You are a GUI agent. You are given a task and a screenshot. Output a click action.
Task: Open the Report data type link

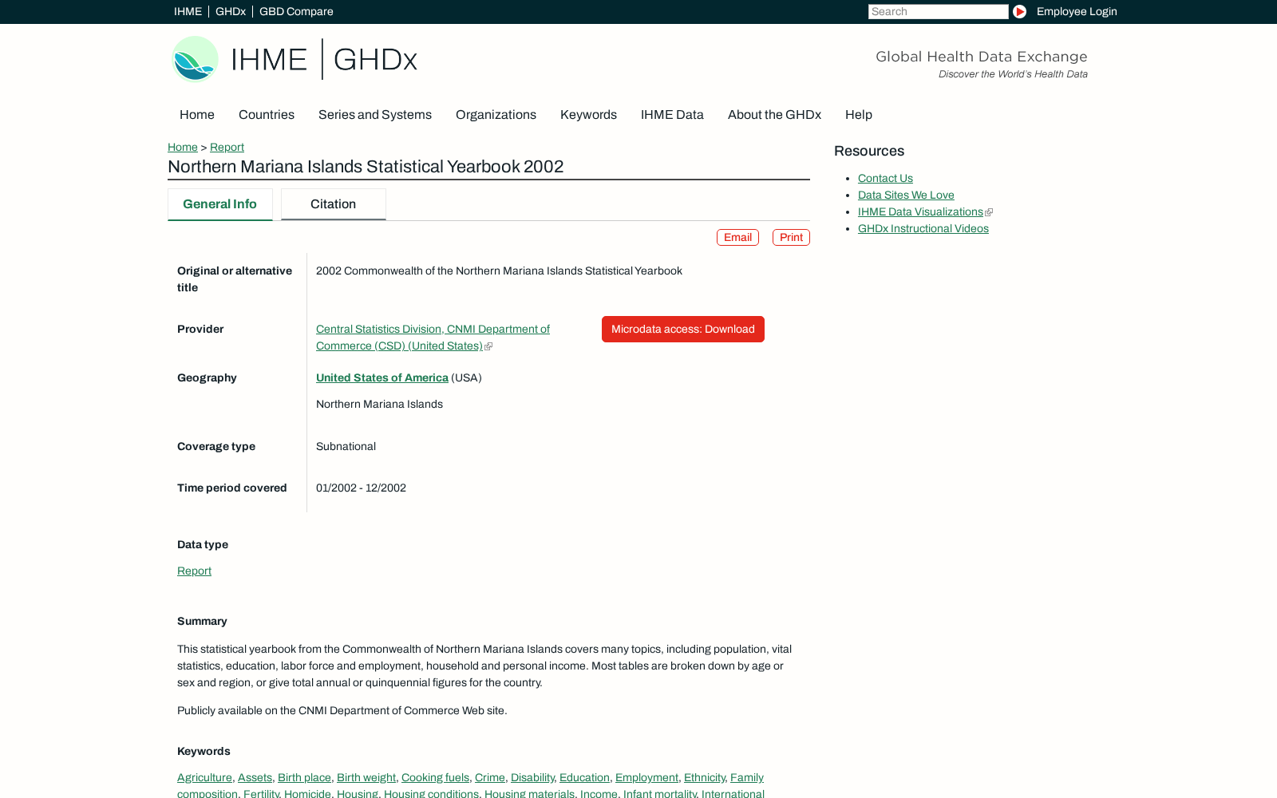click(x=194, y=571)
